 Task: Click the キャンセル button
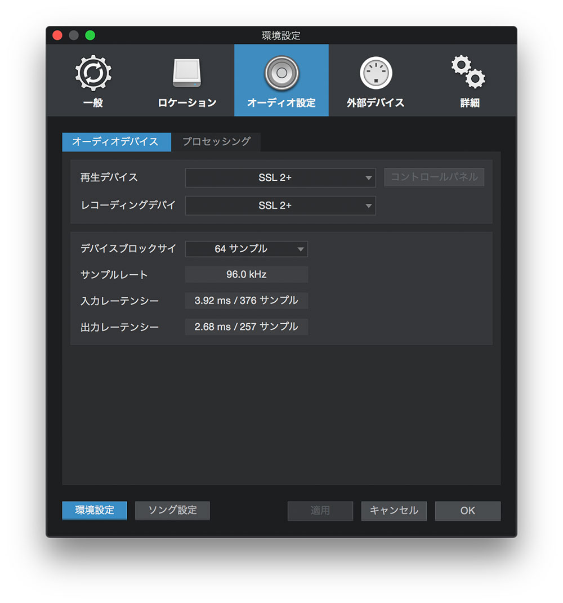point(394,511)
